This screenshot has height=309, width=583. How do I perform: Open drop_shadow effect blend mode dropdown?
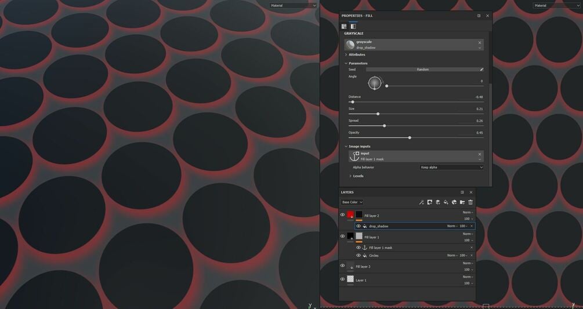pyautogui.click(x=452, y=226)
